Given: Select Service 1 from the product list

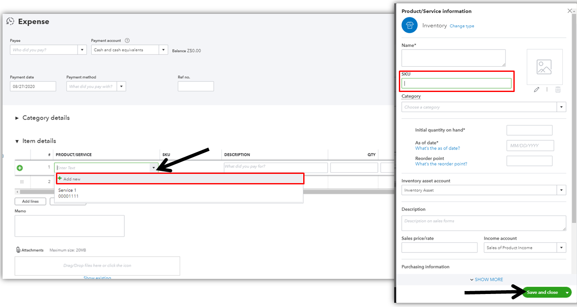Looking at the screenshot, I should [x=179, y=193].
